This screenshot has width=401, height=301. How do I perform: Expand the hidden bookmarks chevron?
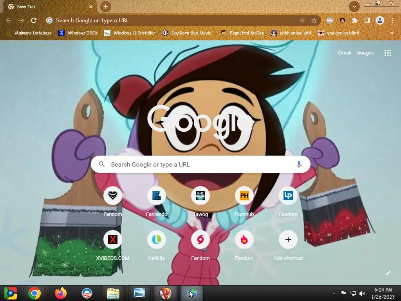tap(392, 33)
